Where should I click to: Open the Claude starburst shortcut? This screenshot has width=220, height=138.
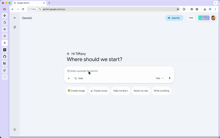5,36
